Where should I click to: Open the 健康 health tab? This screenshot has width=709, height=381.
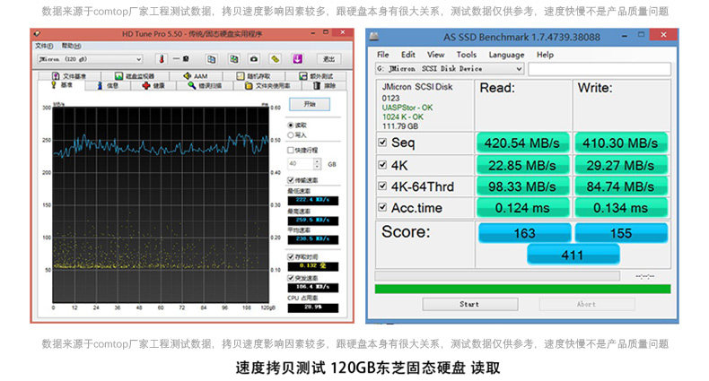(x=153, y=85)
